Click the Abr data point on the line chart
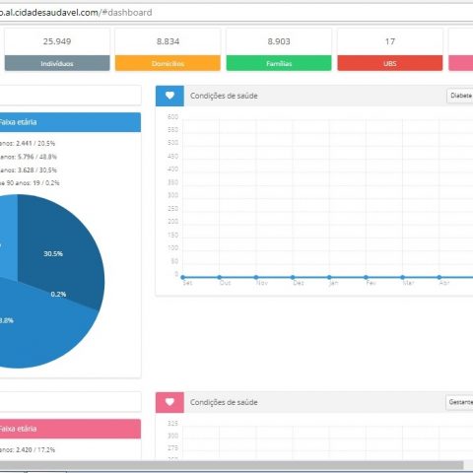This screenshot has height=473, width=473. [x=439, y=277]
